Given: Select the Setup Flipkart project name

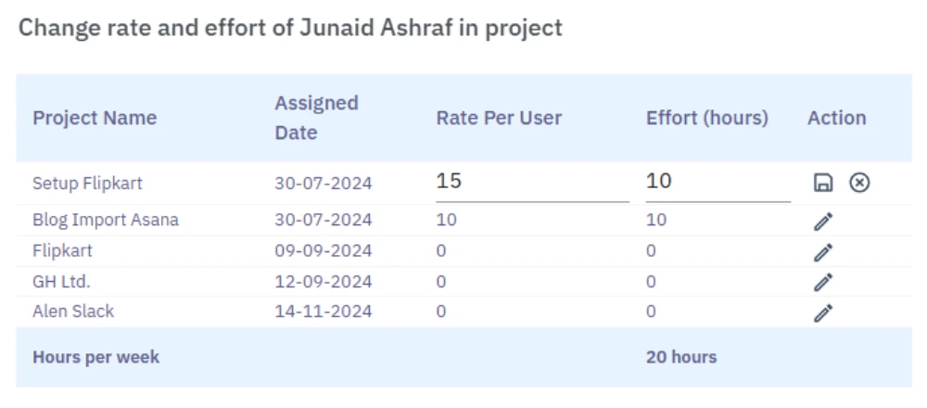Looking at the screenshot, I should point(87,184).
